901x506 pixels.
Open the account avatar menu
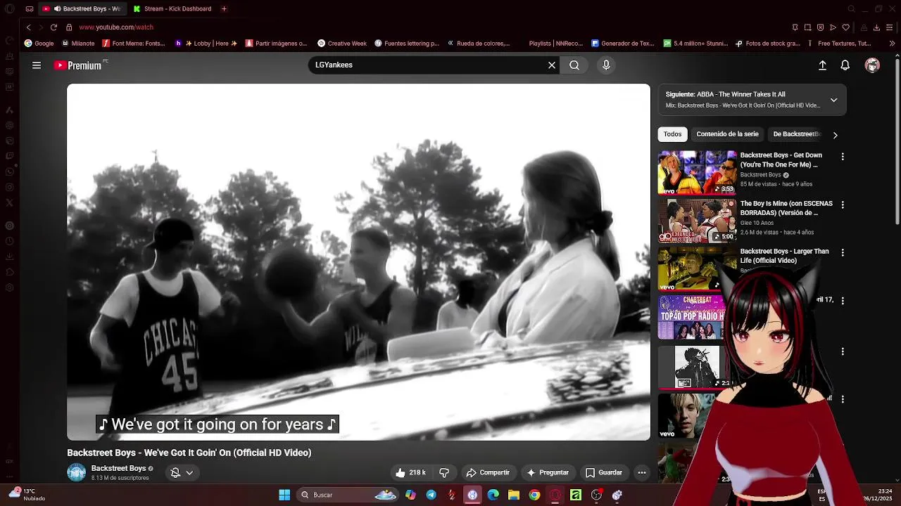pyautogui.click(x=872, y=65)
